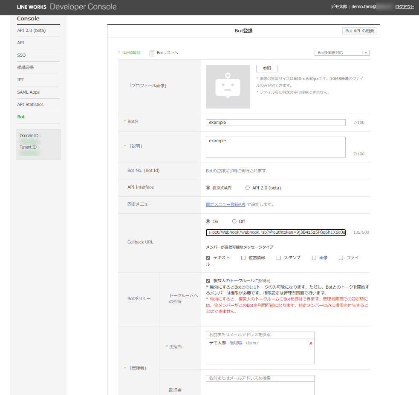Select the 従来のAPI radio button
419x395 pixels.
click(x=208, y=188)
